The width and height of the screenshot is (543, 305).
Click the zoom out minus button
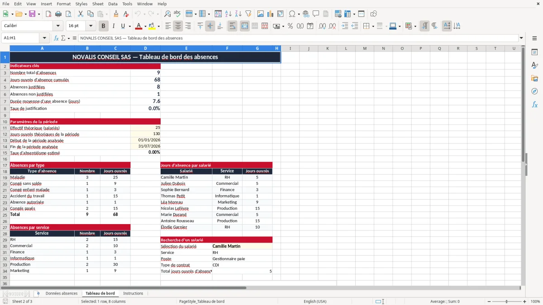[489, 301]
